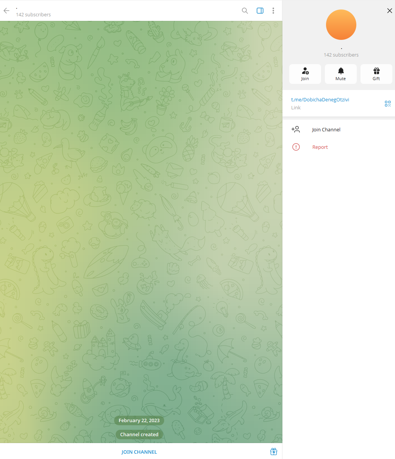Viewport: 395px width, 459px height.
Task: Click the red Report warning icon
Action: coord(296,147)
